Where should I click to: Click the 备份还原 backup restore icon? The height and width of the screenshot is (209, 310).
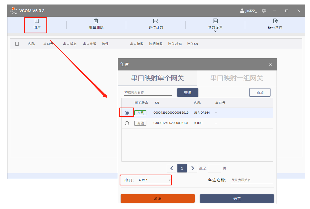tap(275, 21)
